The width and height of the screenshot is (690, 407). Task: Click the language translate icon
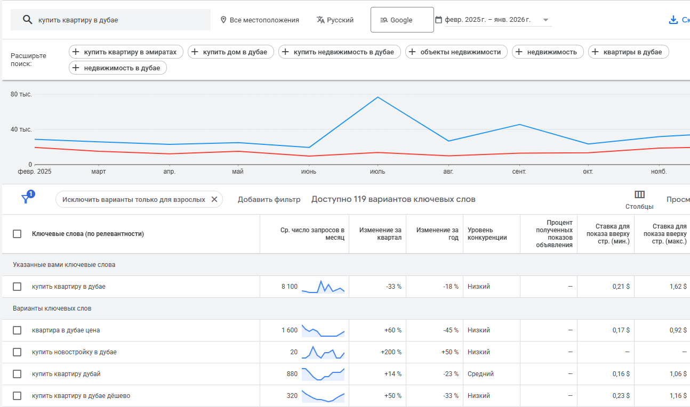point(320,20)
